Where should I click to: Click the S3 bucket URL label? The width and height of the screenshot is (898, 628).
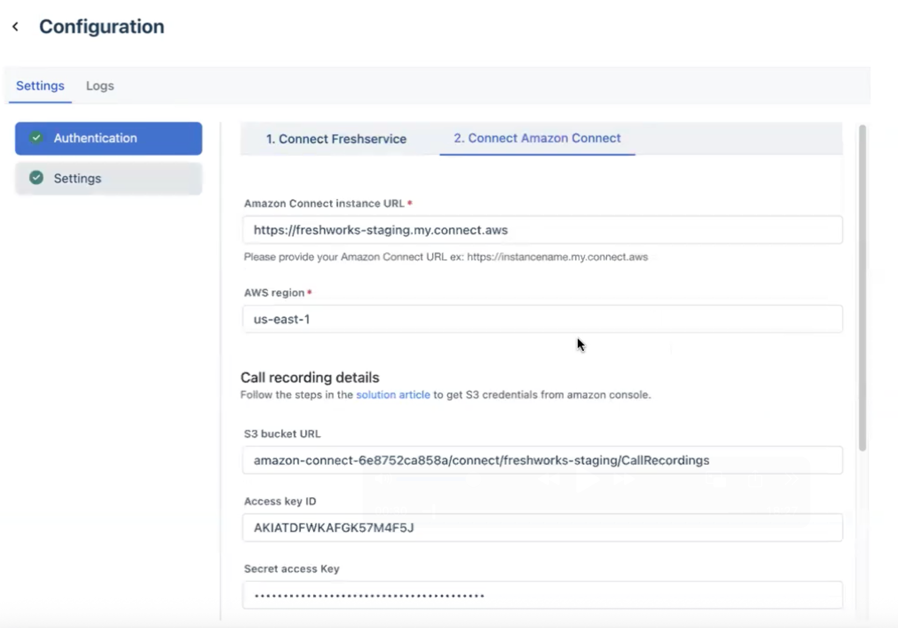(x=283, y=434)
